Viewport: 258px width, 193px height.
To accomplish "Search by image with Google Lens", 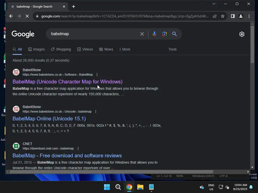I will click(164, 34).
